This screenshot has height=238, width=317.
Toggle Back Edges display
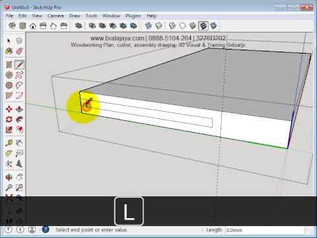[x=158, y=26]
